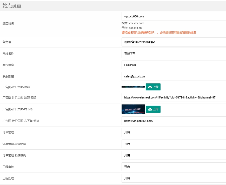Click upload button for bottom-right ad image

153,109
